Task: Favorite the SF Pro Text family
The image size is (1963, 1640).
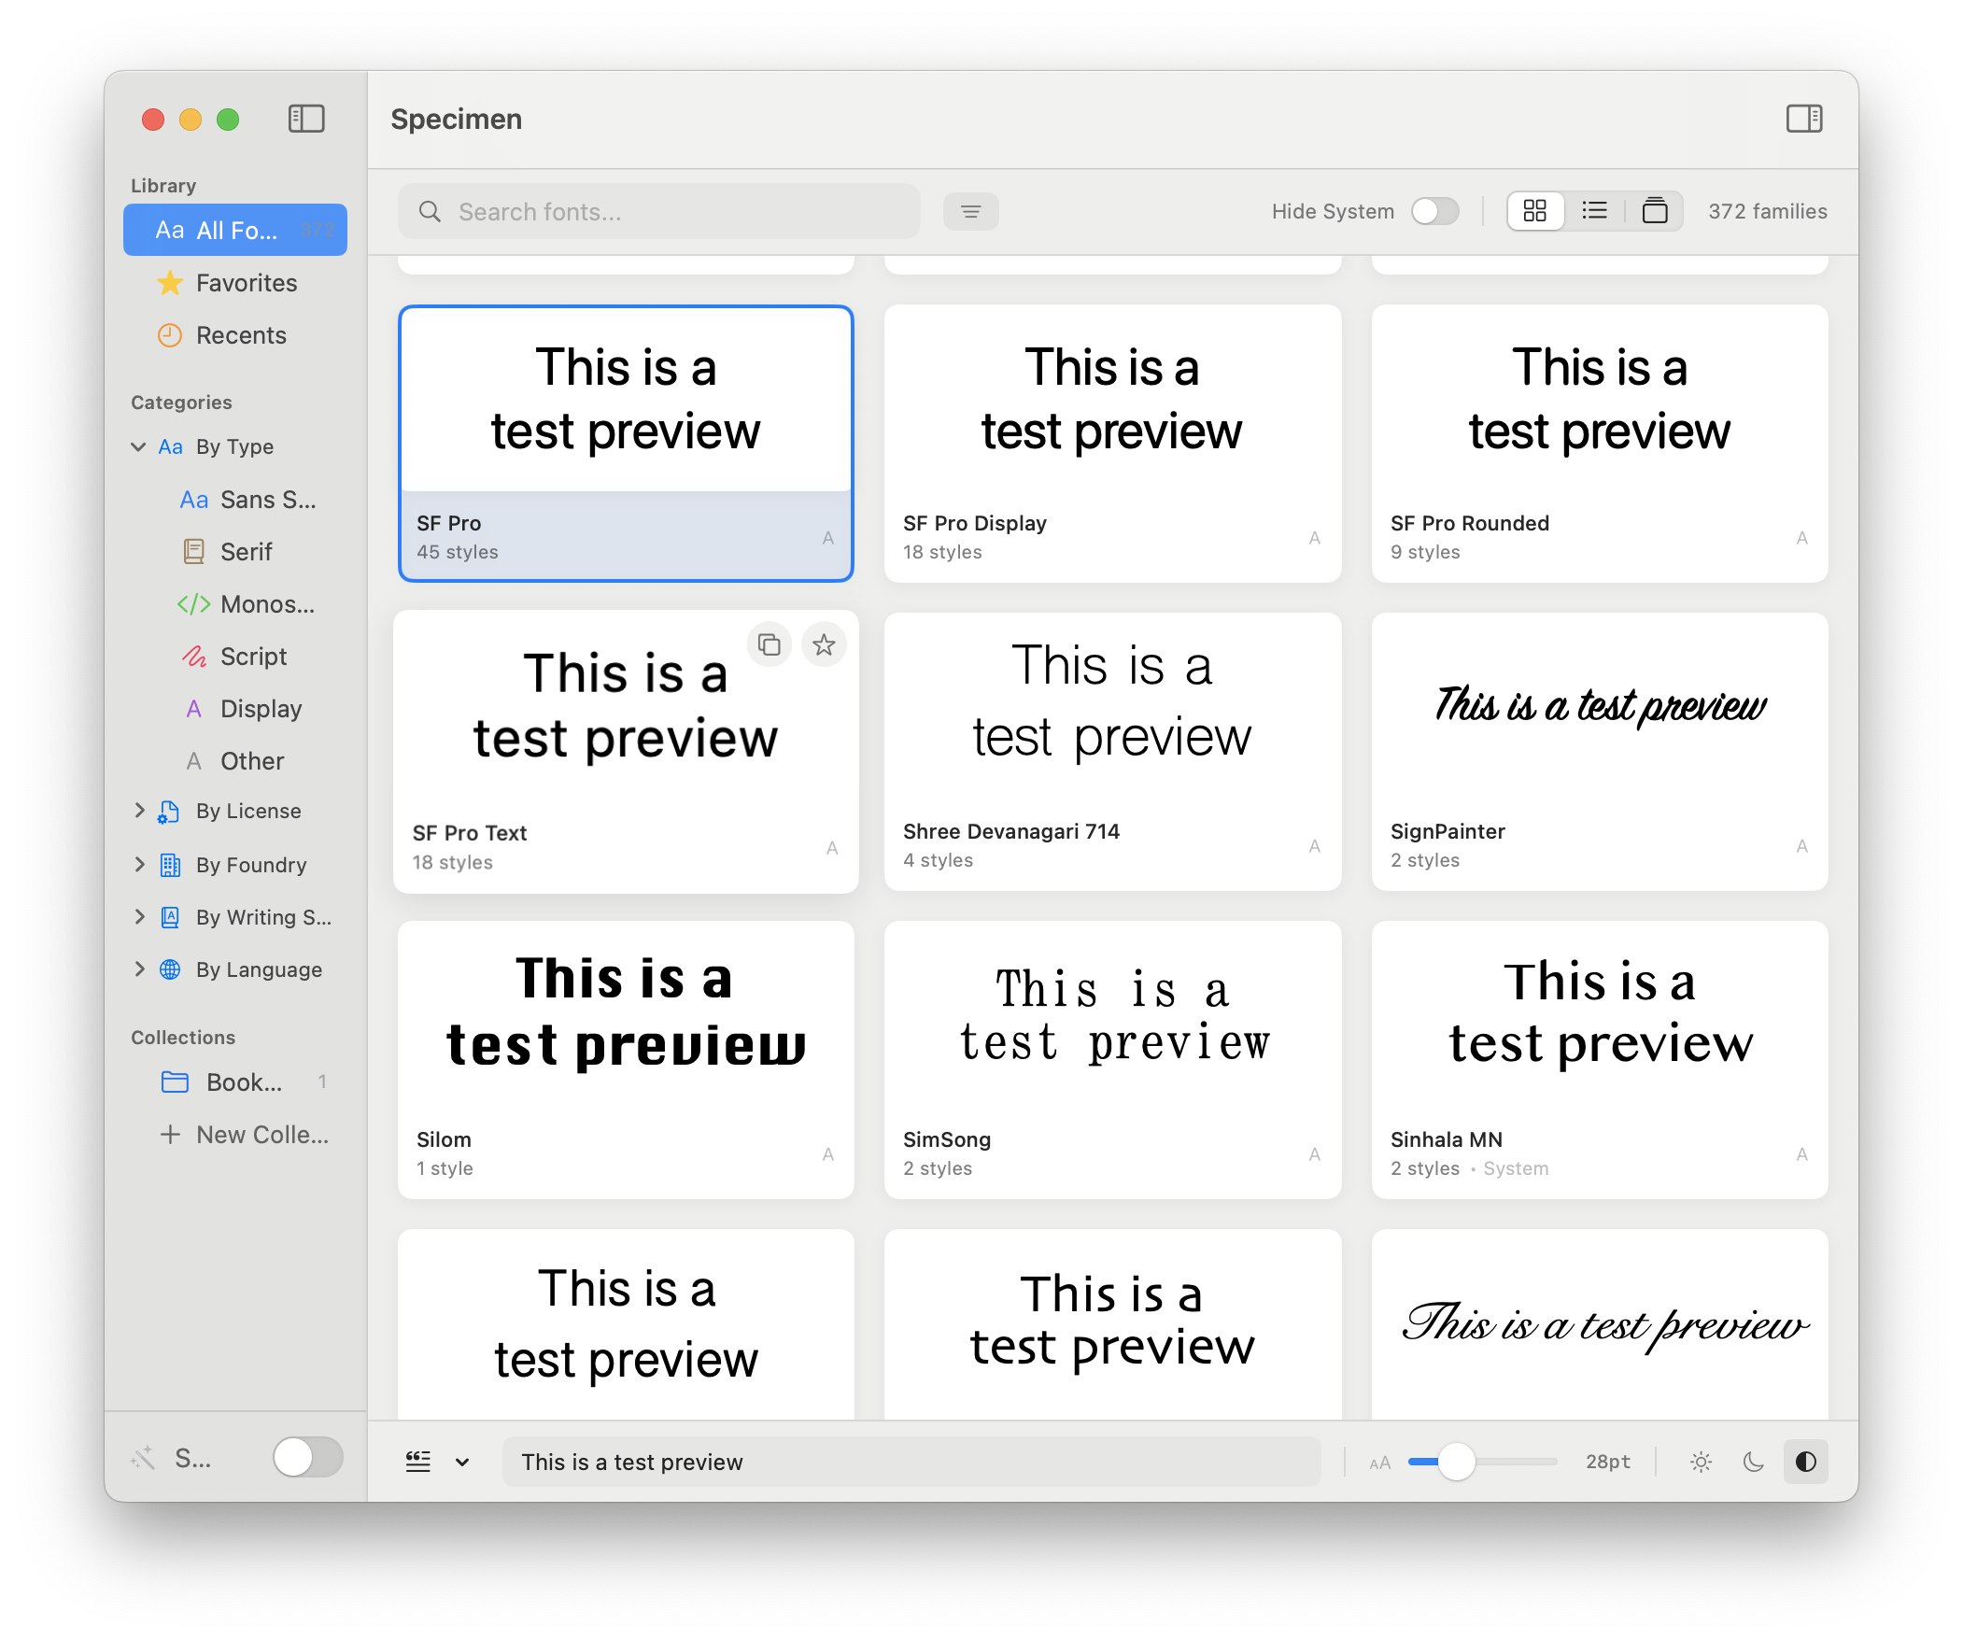Action: 824,644
